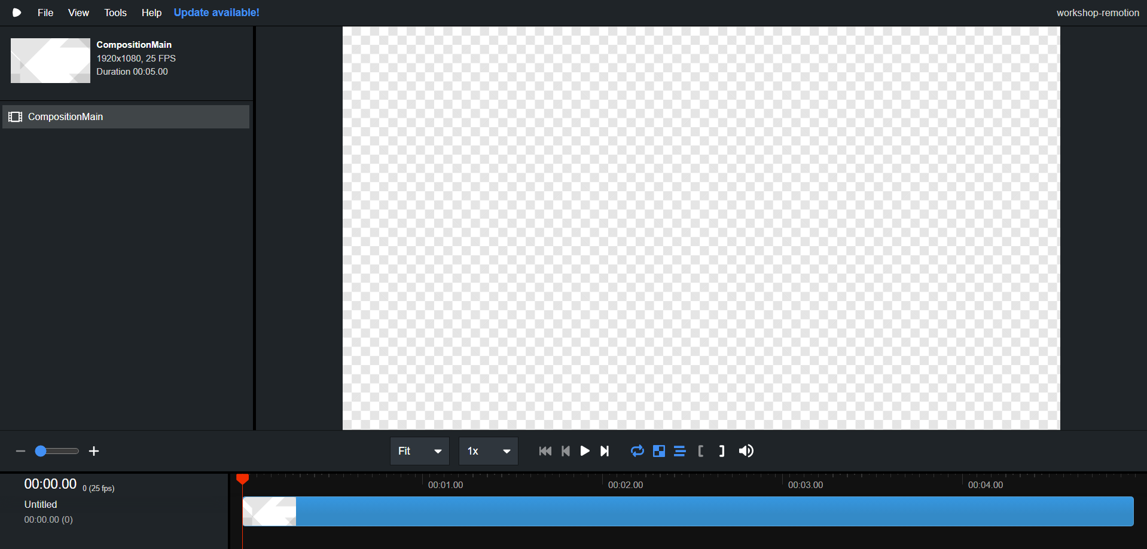Open the 1x playback speed dropdown
Image resolution: width=1147 pixels, height=549 pixels.
(489, 451)
